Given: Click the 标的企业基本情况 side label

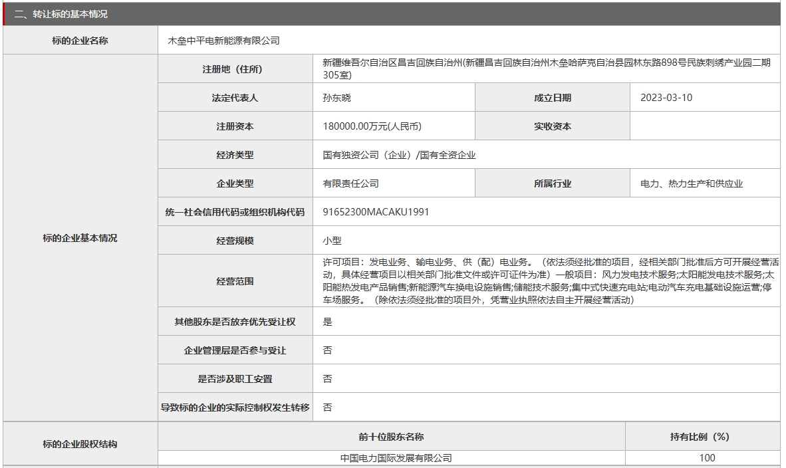Looking at the screenshot, I should click(x=80, y=238).
